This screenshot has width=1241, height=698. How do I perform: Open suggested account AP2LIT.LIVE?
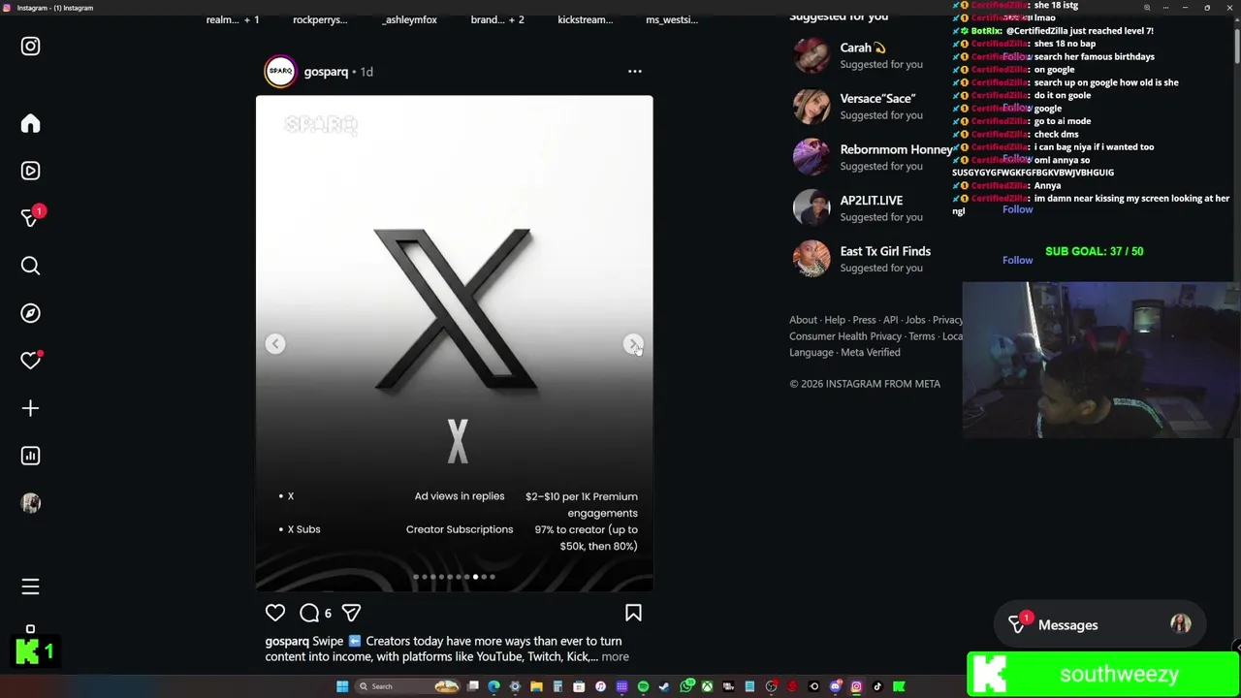(x=871, y=200)
